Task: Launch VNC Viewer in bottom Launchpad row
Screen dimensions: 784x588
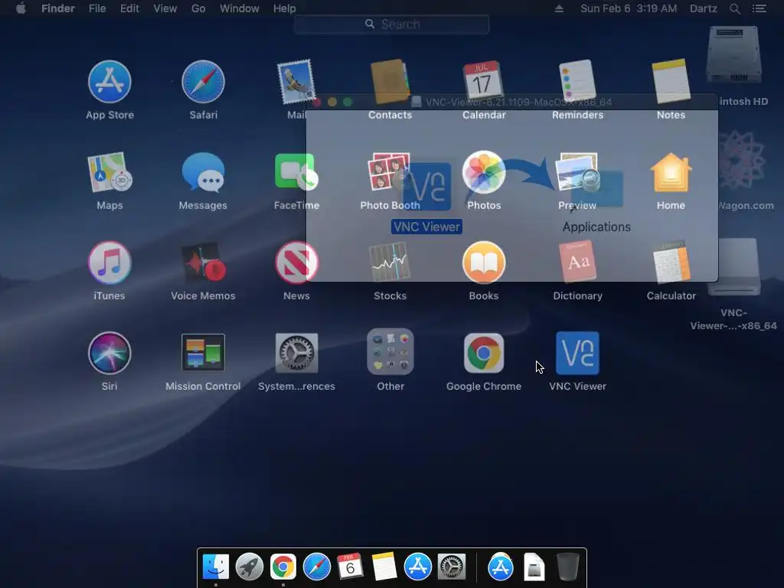Action: 577,353
